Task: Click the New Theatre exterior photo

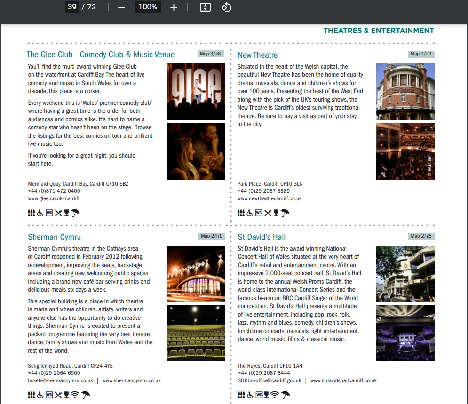Action: point(405,92)
